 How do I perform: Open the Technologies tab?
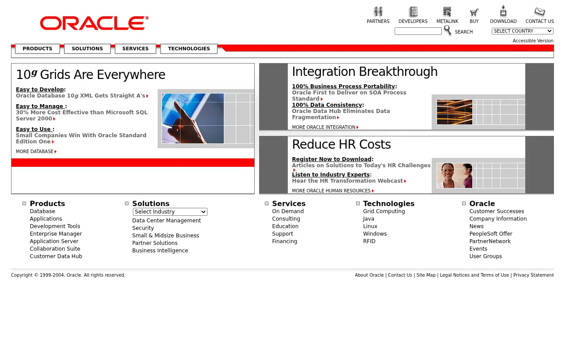189,49
